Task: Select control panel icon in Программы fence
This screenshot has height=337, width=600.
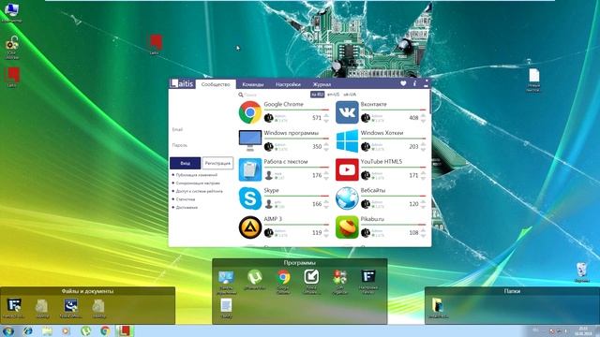Action: tap(226, 281)
